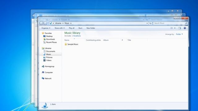Expand the address bar history dropdown
The height and width of the screenshot is (111, 198).
click(147, 23)
